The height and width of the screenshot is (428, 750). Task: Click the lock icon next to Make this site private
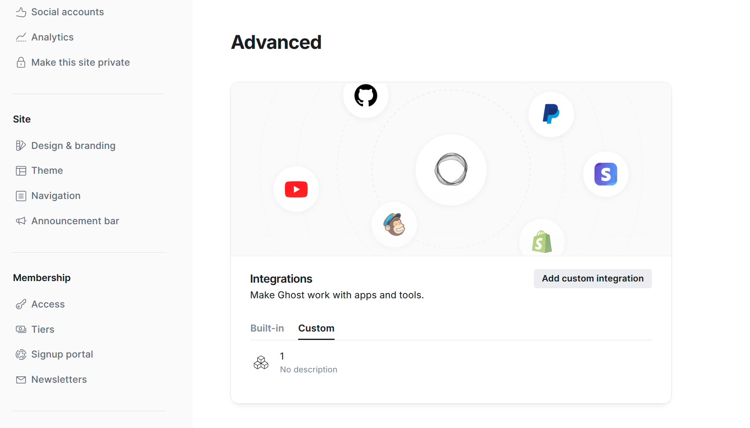point(21,62)
